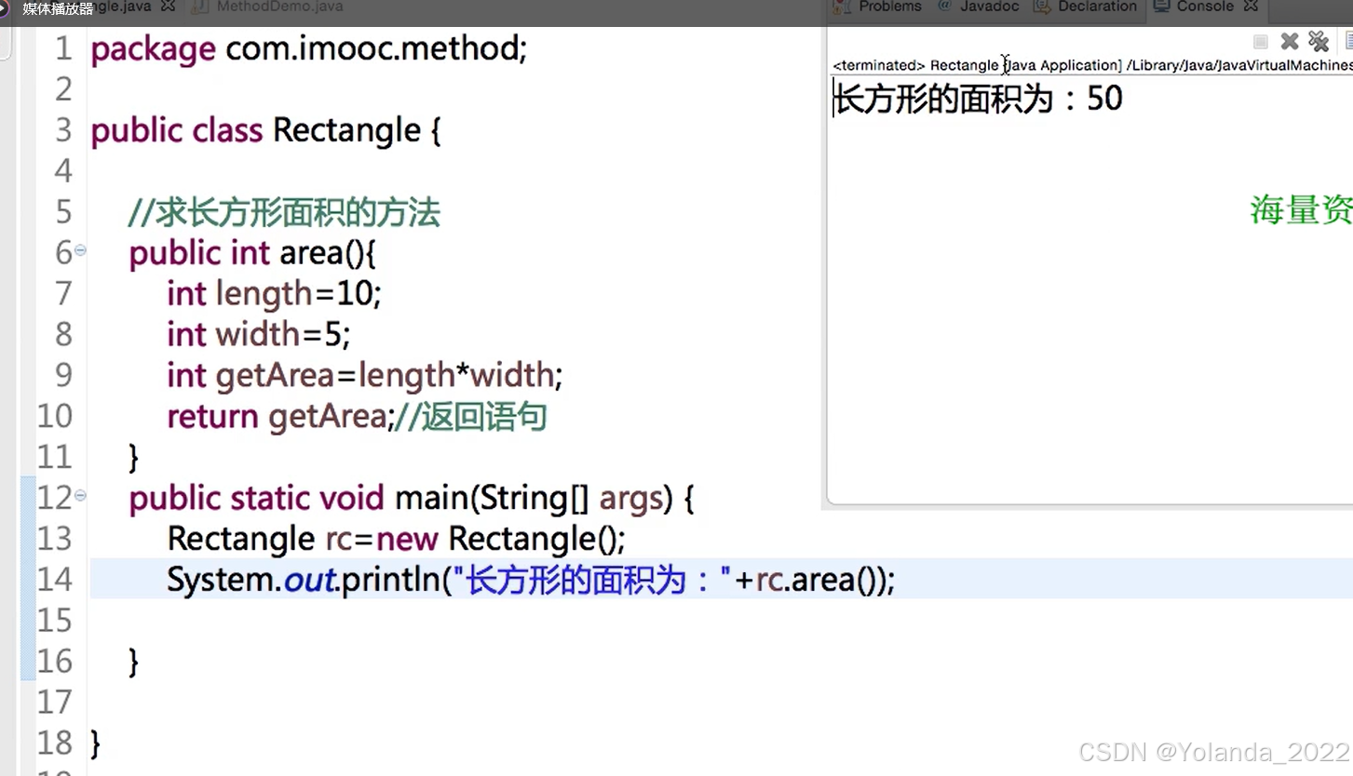
Task: Close the Console view tab
Action: tap(1251, 7)
